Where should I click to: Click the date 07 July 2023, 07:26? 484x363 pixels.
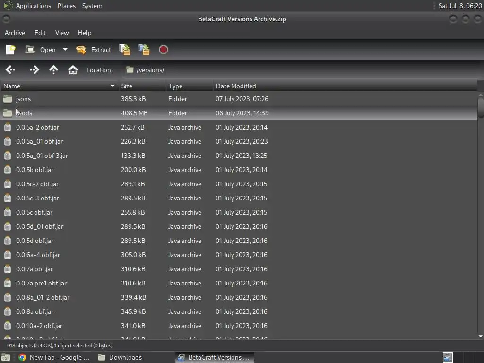tap(242, 99)
